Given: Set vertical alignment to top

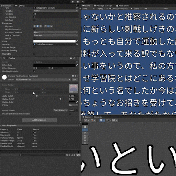Looking at the screenshot, I should (45, 26).
